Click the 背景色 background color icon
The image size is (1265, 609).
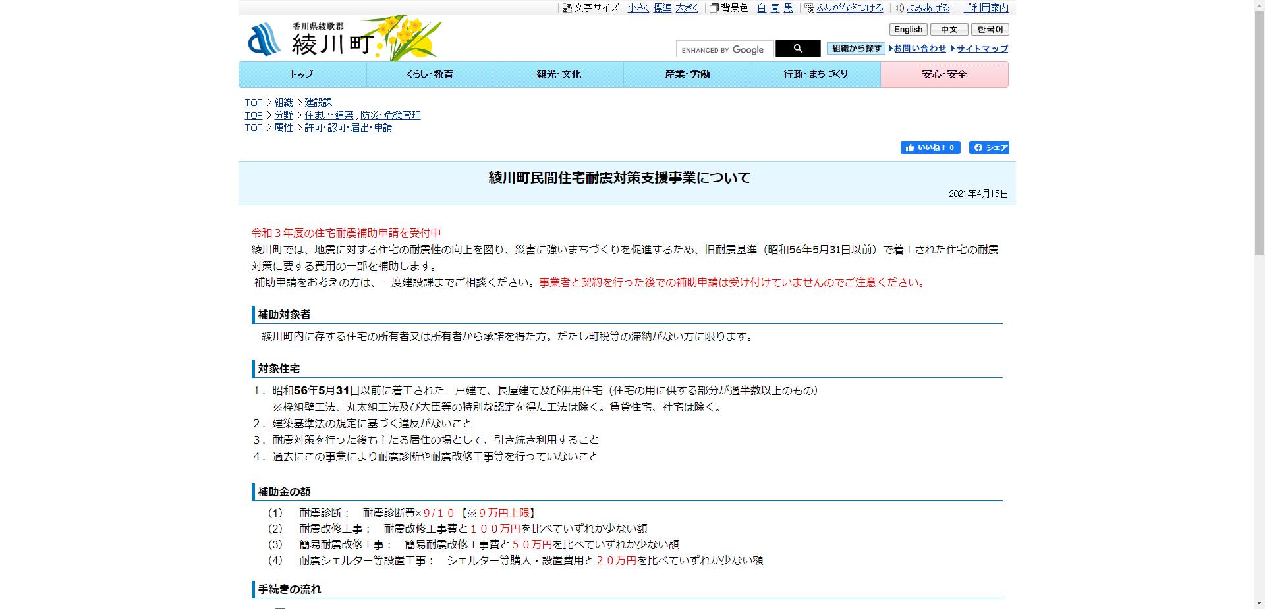[x=714, y=9]
